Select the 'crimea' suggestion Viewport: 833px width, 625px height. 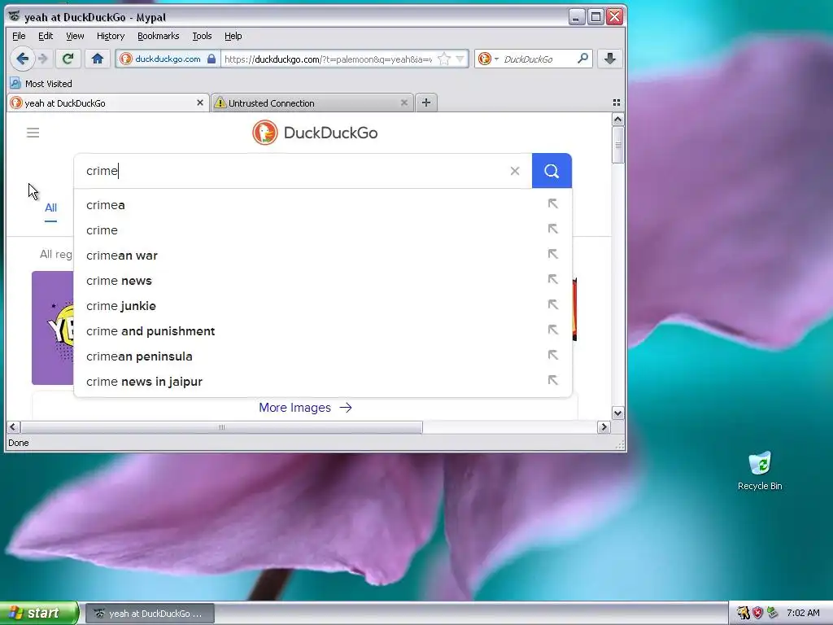pos(323,204)
